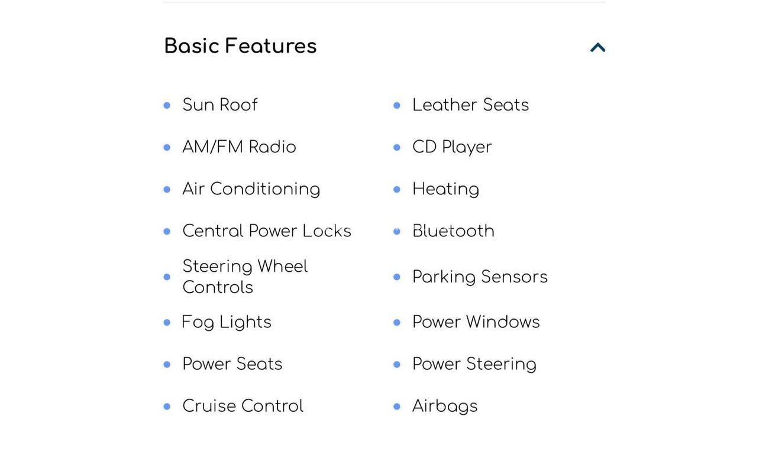Click Central Power Locks feature
769x449 pixels.
[266, 231]
